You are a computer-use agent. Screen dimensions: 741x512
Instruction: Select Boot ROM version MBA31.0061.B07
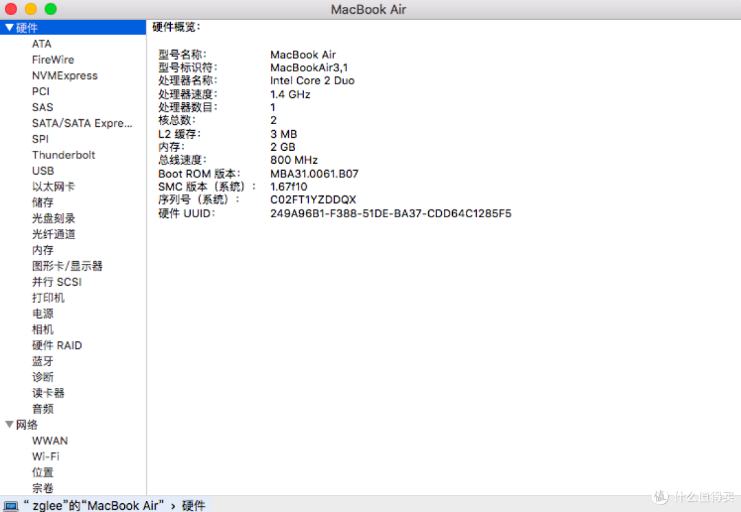(314, 173)
